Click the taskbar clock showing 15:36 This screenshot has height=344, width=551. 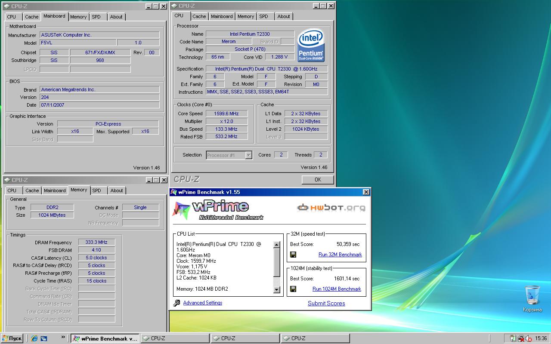[x=541, y=338]
